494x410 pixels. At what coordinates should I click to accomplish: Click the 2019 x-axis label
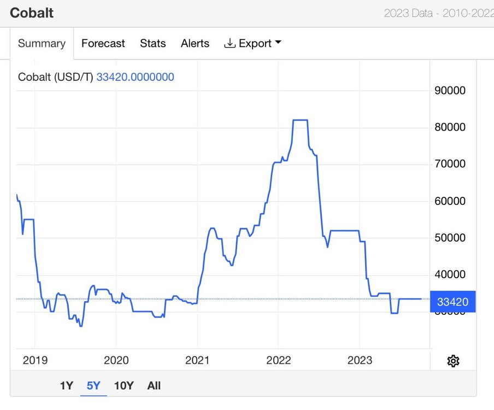(35, 360)
